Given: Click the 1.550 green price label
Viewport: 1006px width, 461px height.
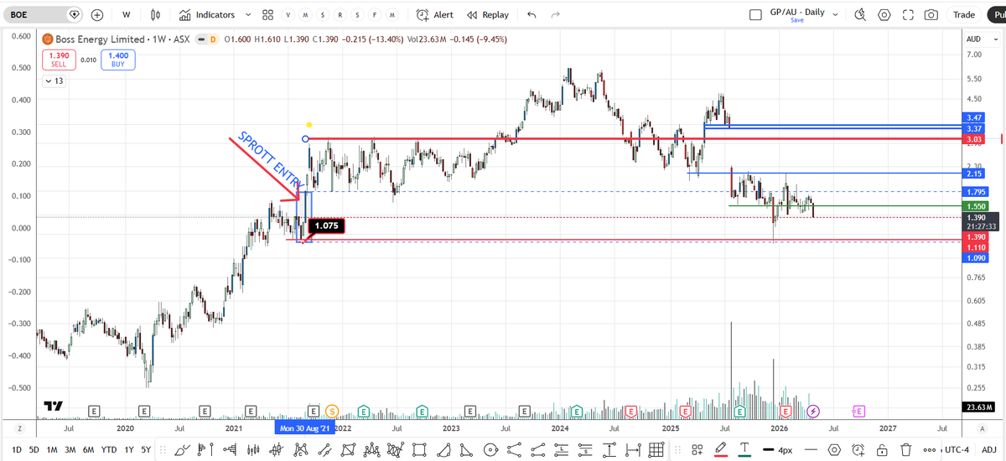Looking at the screenshot, I should 977,205.
